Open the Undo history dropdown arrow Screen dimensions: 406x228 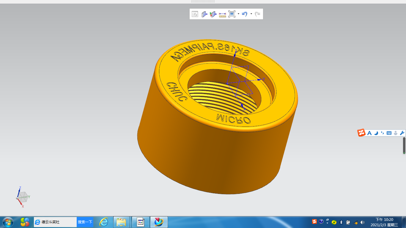pos(251,14)
